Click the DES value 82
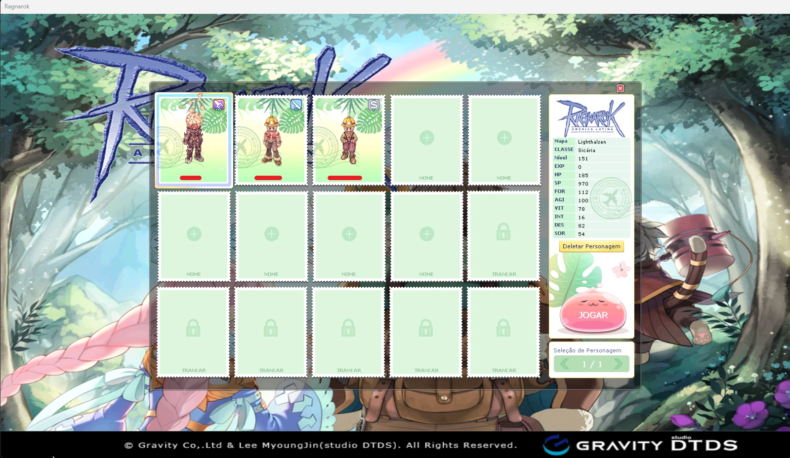This screenshot has width=790, height=458. pos(582,226)
